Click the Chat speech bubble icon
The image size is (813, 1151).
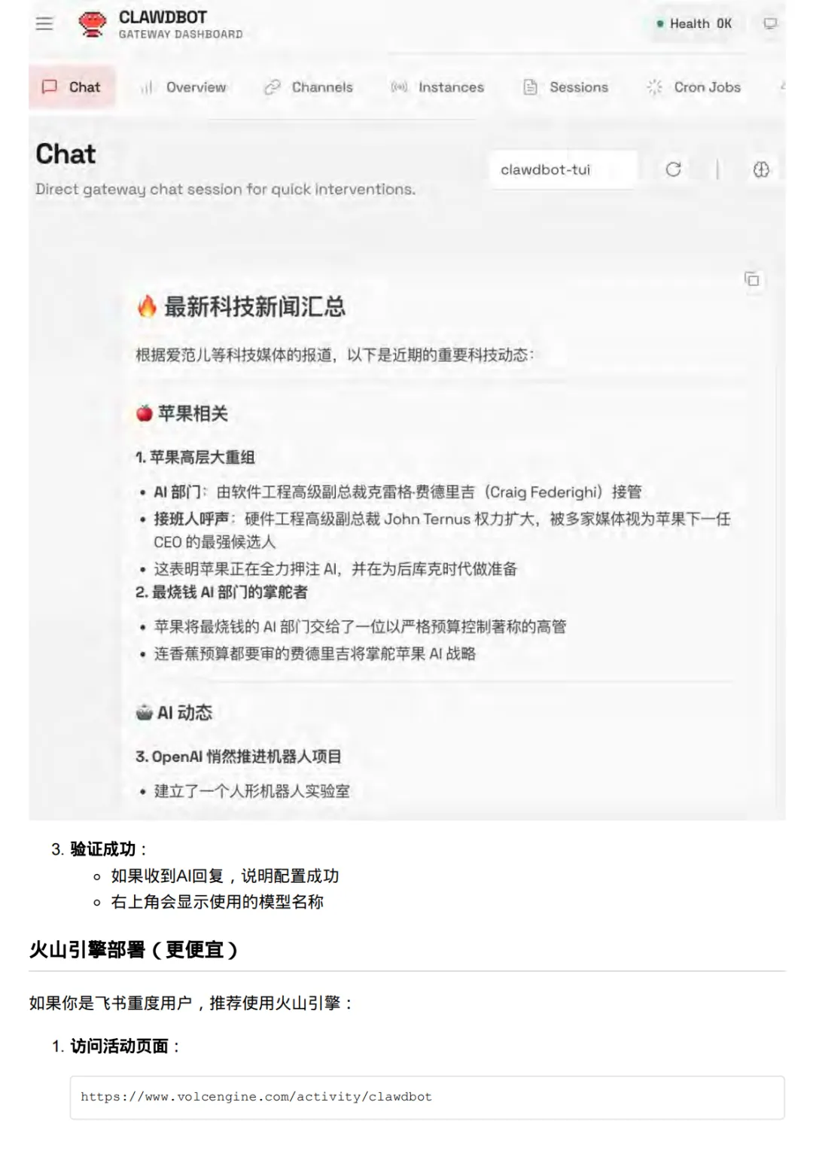point(50,87)
